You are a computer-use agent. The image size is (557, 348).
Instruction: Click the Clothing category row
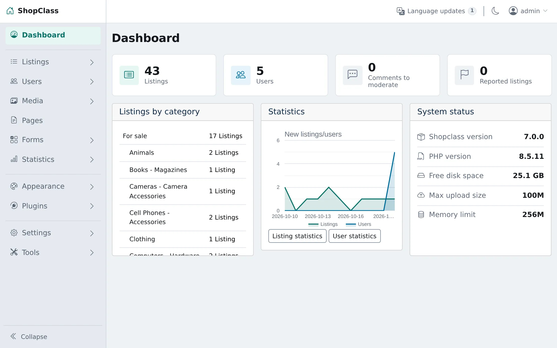[x=183, y=239]
